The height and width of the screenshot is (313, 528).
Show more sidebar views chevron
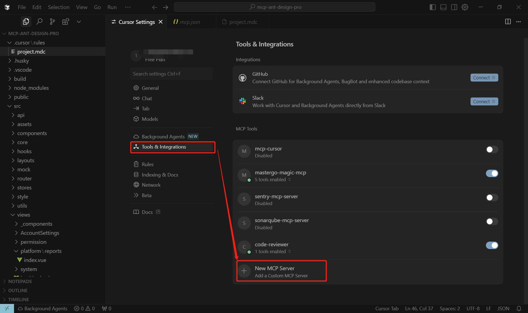coord(79,22)
